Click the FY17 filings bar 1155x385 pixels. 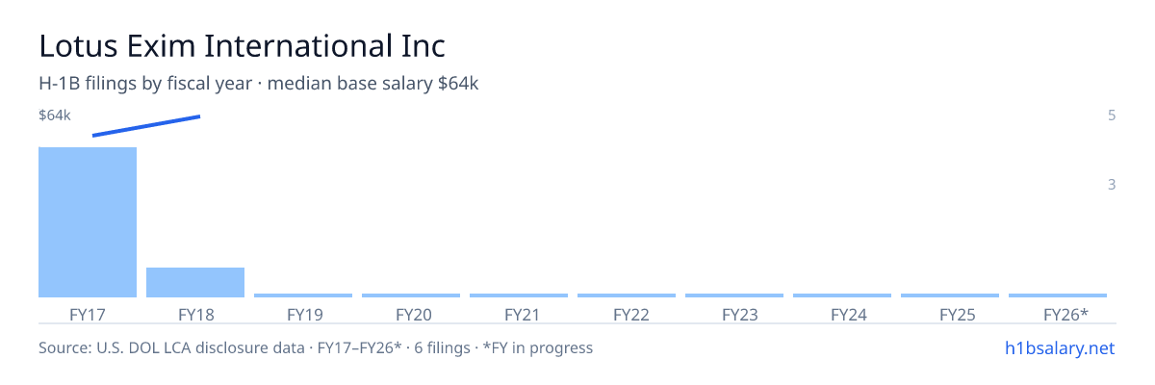point(88,222)
